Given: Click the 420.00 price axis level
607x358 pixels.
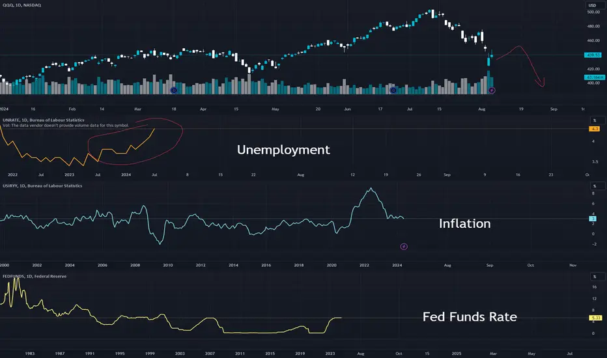Looking at the screenshot, I should tap(593, 69).
